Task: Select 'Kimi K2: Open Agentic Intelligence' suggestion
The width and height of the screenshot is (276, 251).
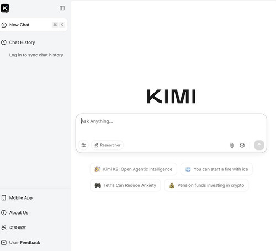Action: (134, 169)
